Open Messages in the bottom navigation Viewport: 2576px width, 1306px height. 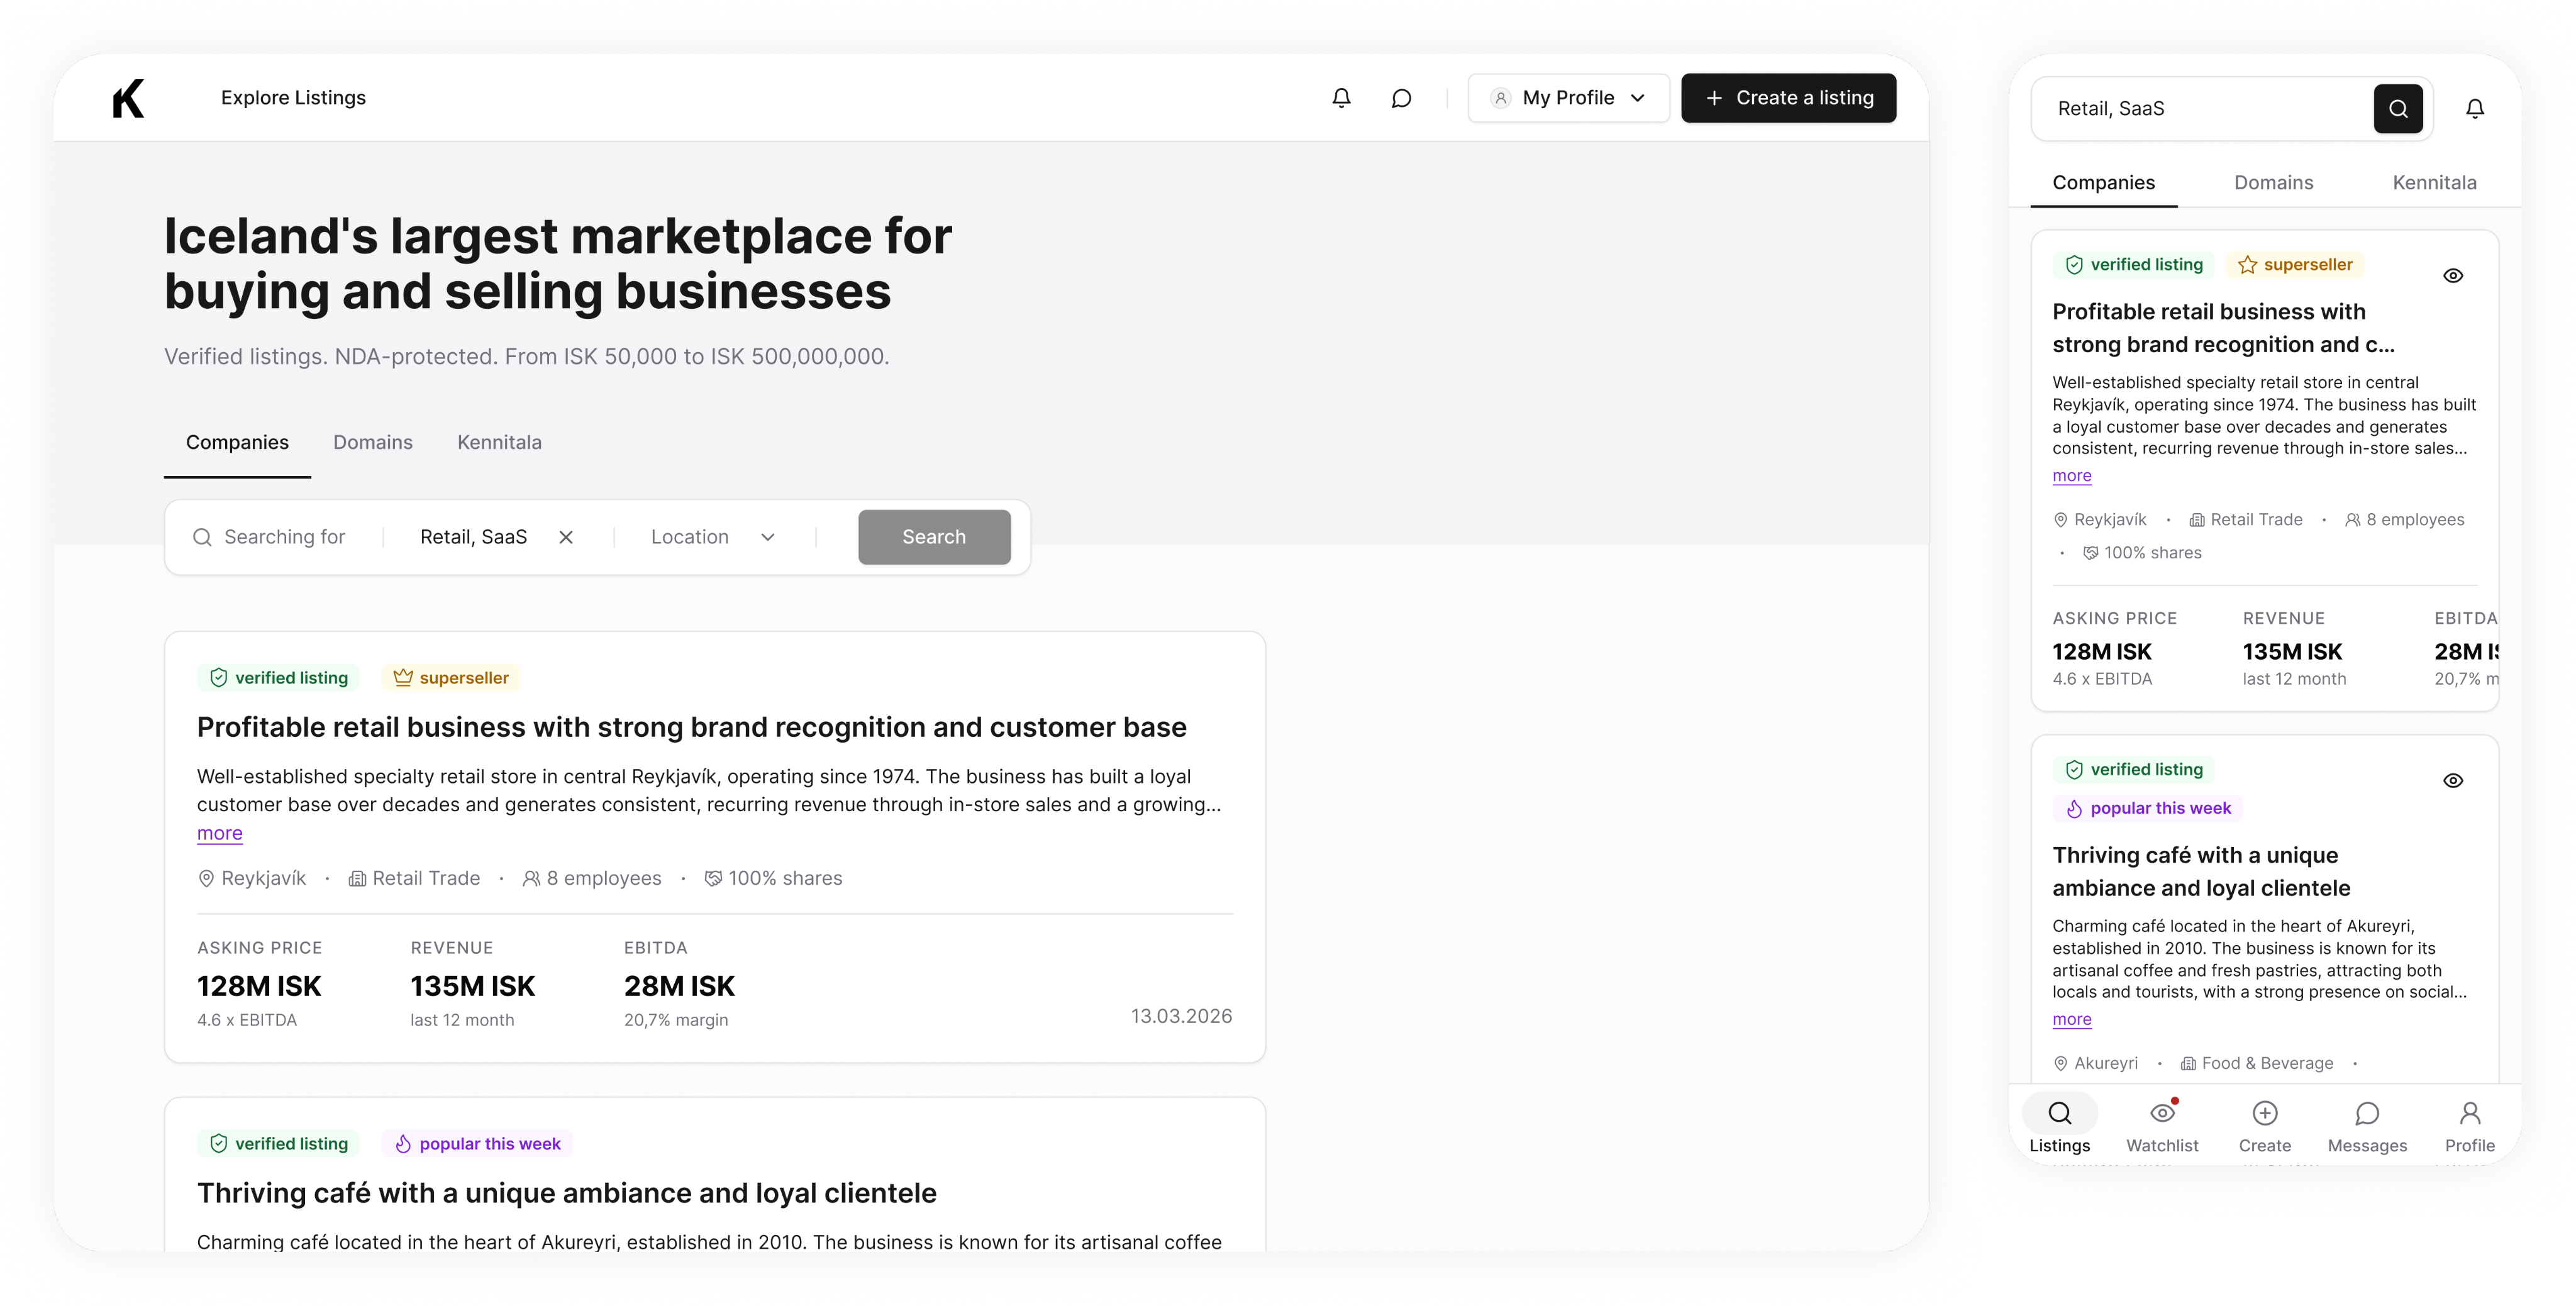point(2366,1126)
